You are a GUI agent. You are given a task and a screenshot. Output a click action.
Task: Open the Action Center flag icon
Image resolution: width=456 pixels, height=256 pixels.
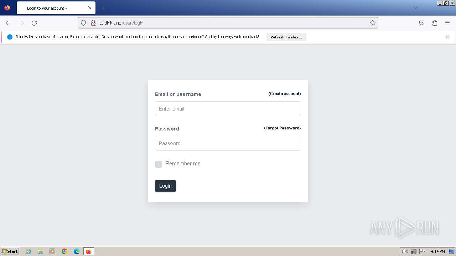[x=422, y=251]
